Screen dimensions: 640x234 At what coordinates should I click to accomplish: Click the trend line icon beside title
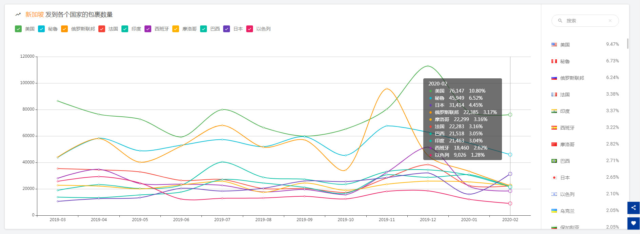(x=18, y=15)
